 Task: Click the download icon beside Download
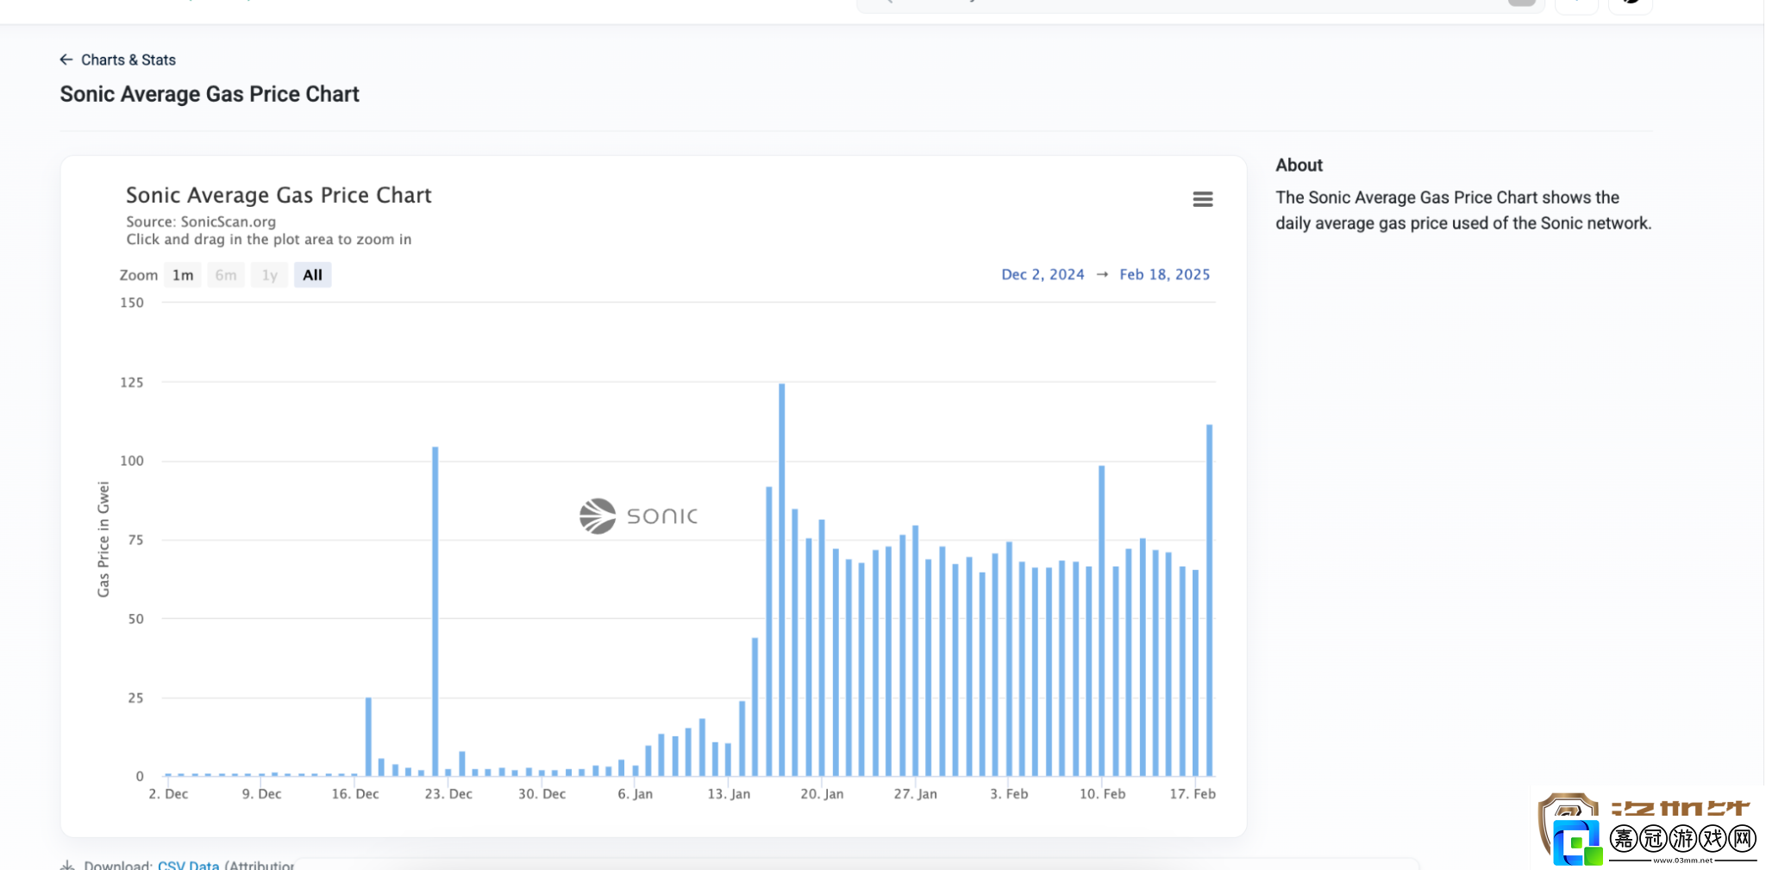(x=67, y=865)
